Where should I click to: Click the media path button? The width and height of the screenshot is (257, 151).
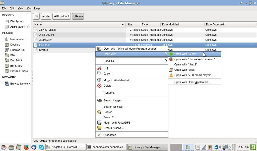pyautogui.click(x=46, y=16)
